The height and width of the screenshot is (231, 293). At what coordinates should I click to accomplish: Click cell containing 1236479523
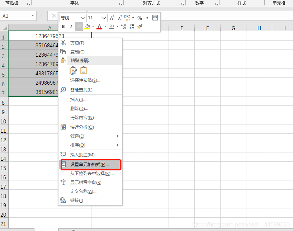(x=50, y=36)
